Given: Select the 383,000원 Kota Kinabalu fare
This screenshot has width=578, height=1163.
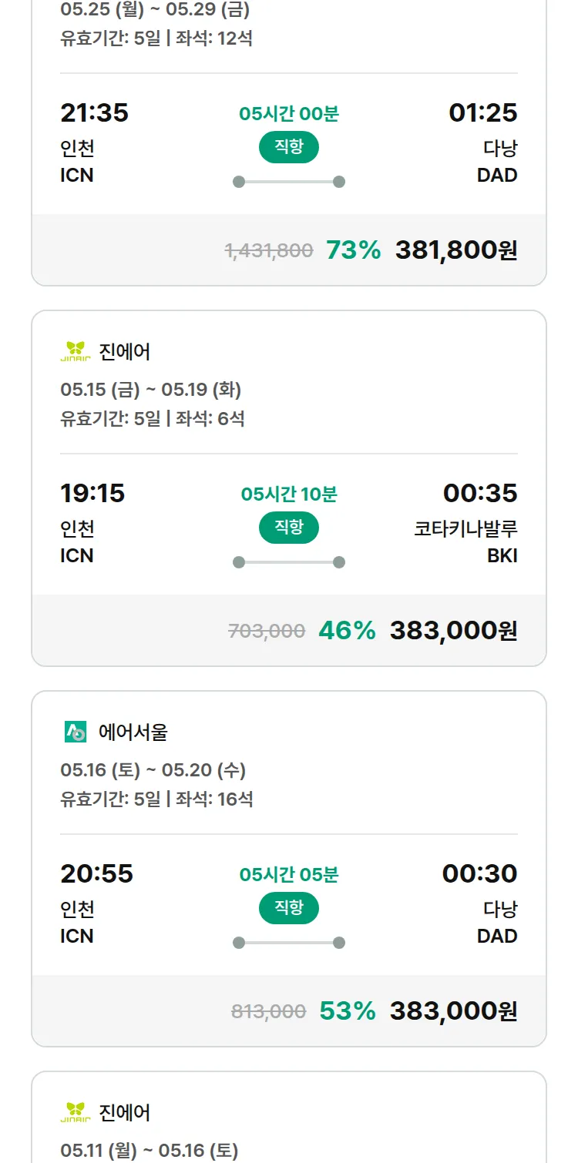Looking at the screenshot, I should (x=453, y=631).
